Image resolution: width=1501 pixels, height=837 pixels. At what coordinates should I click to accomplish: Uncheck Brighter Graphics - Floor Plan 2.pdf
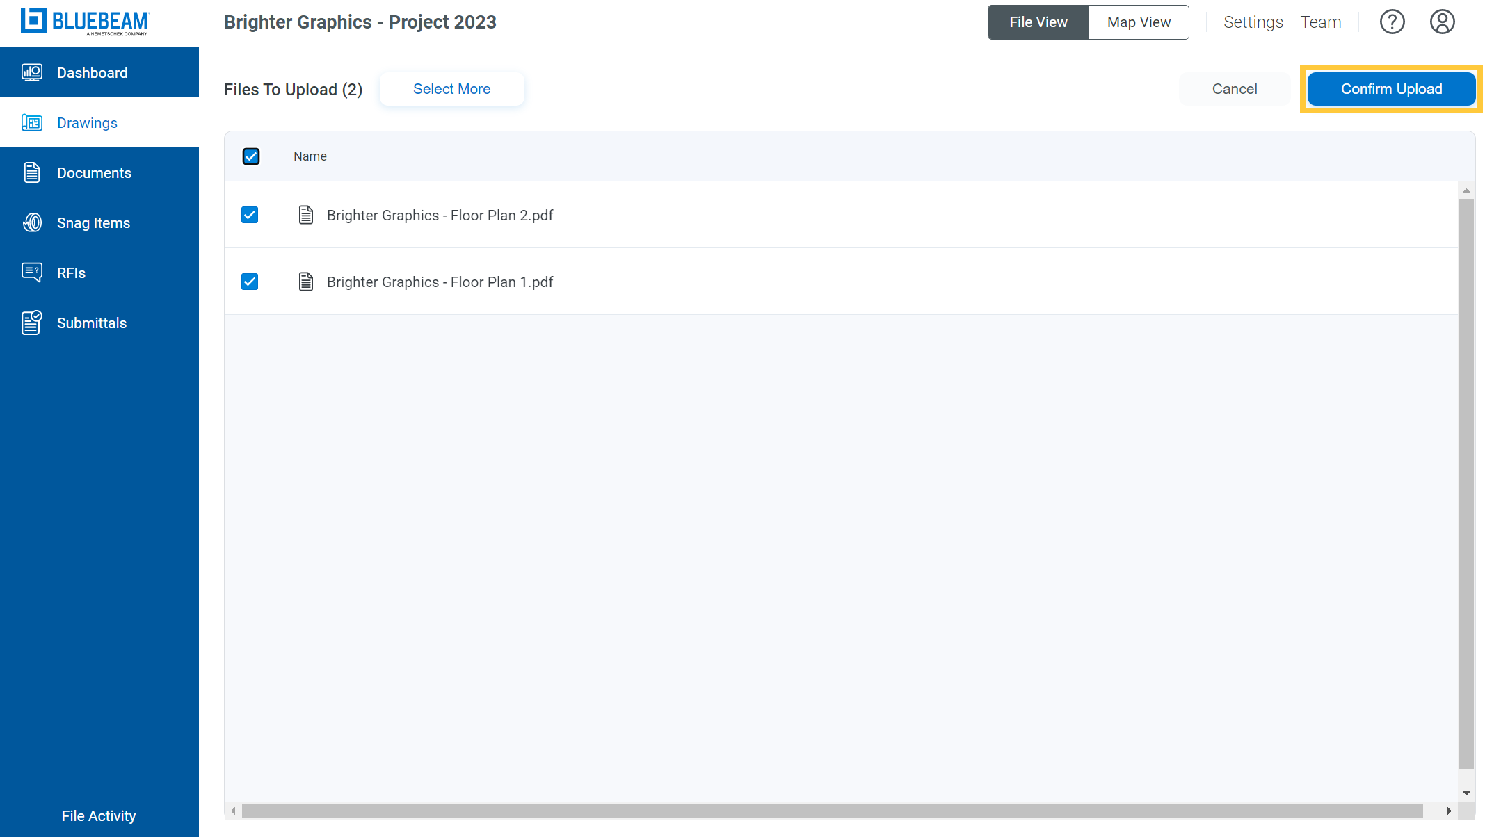250,215
